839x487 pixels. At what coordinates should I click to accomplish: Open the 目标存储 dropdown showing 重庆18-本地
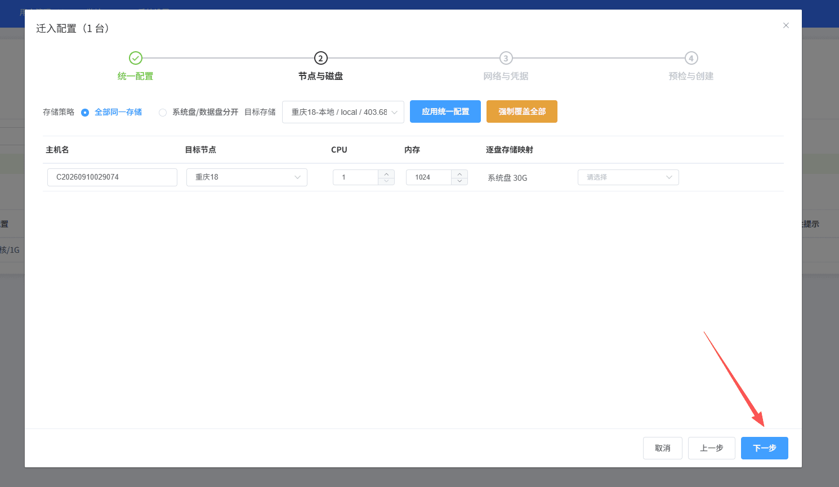[343, 112]
